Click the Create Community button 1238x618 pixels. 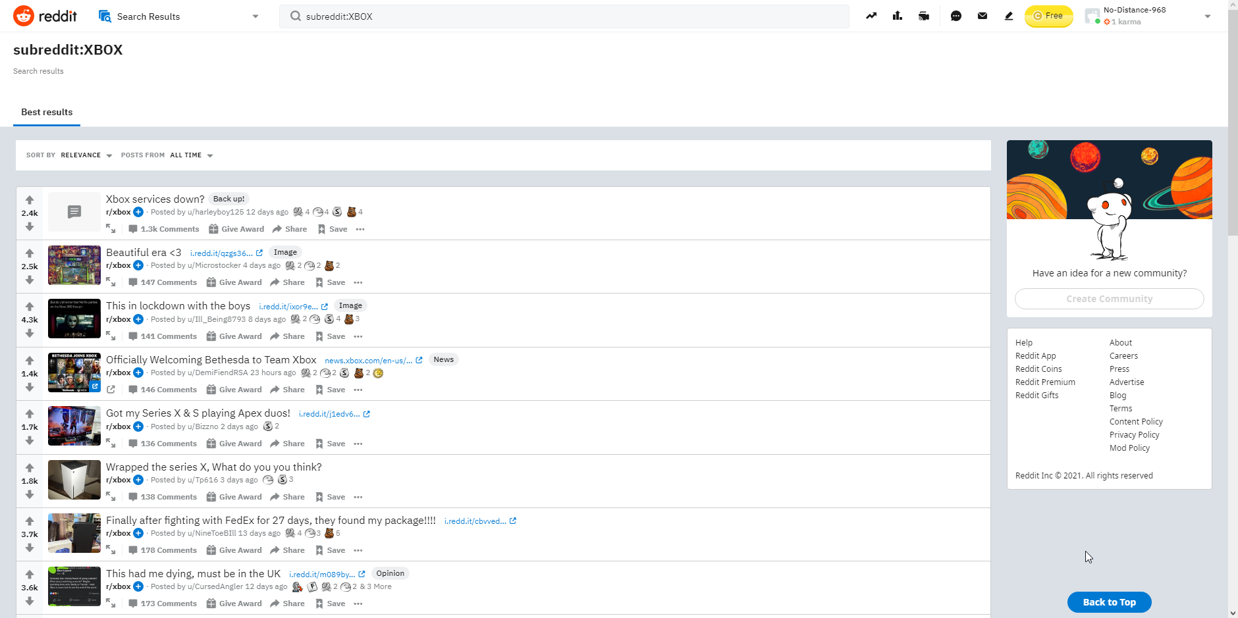tap(1109, 299)
